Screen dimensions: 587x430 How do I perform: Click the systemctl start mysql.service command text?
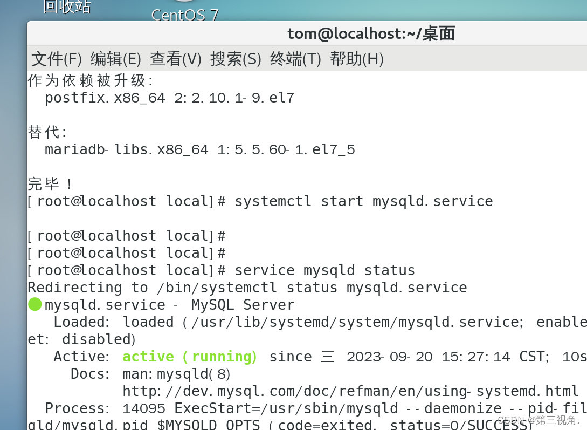364,201
